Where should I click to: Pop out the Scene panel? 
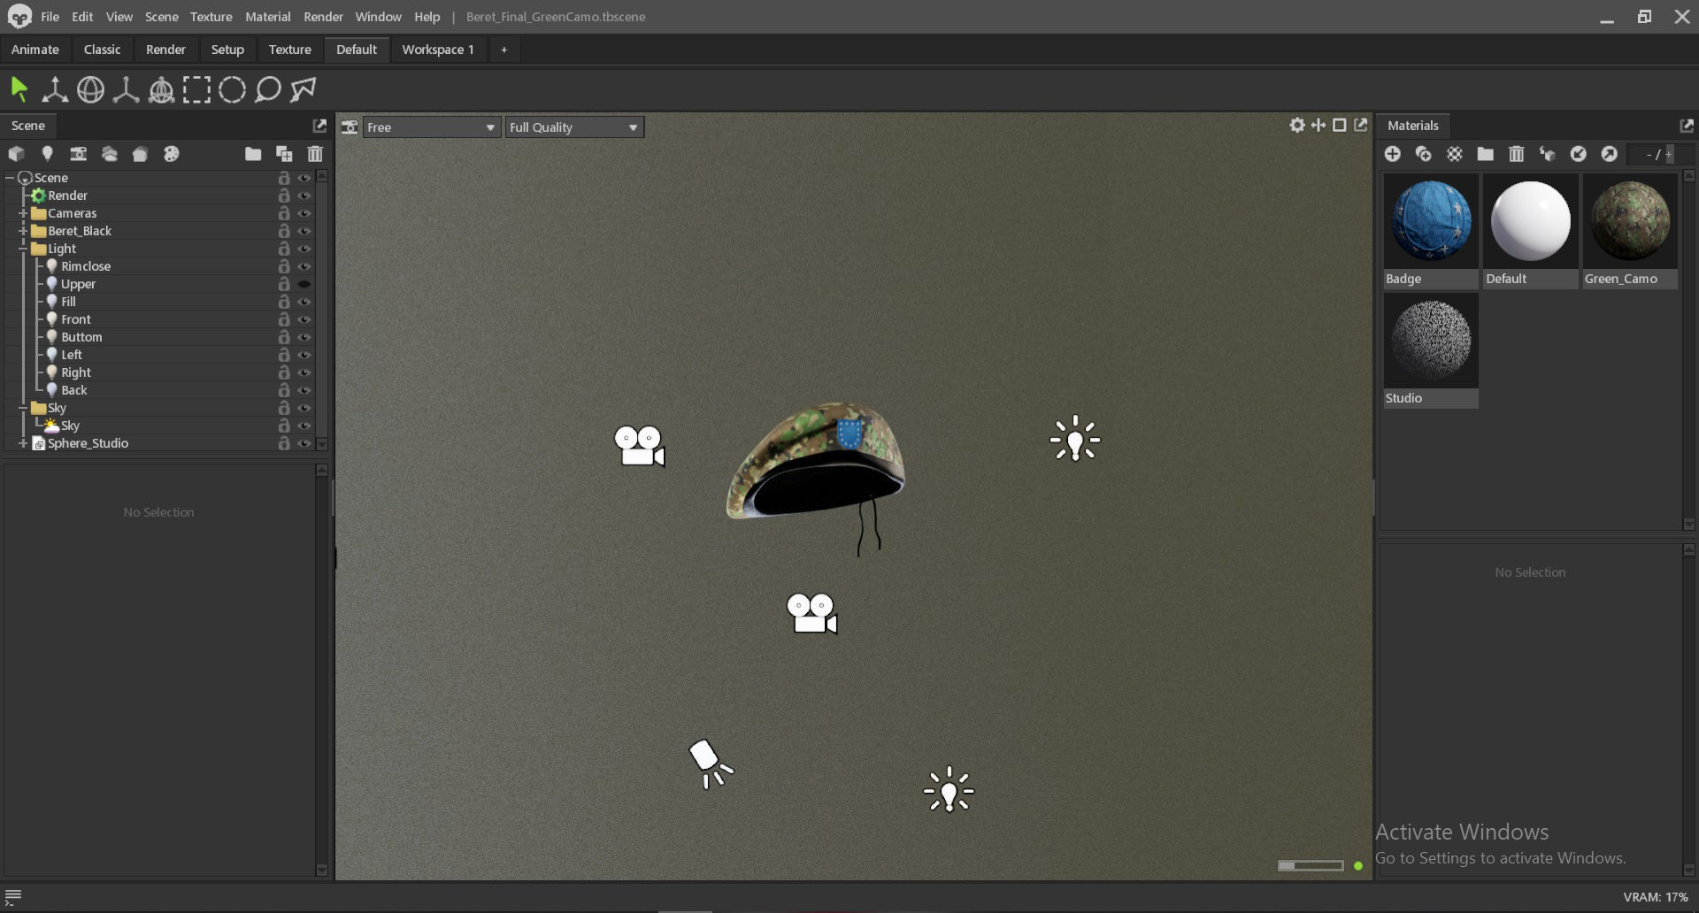point(319,126)
